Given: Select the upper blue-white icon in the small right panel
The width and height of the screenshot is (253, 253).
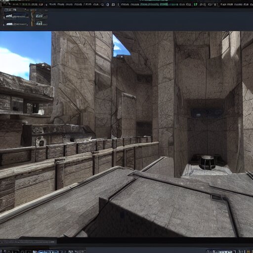Looking at the screenshot, I should 39,16.
